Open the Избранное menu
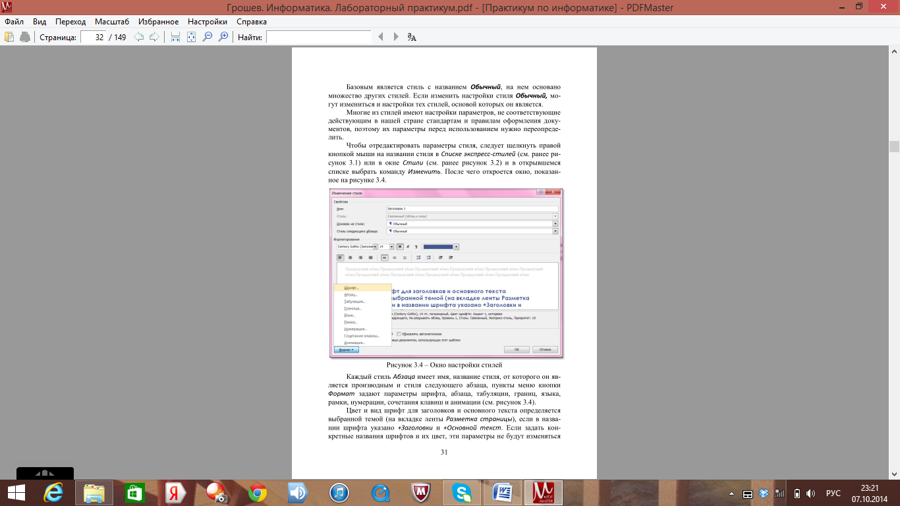 pyautogui.click(x=158, y=22)
